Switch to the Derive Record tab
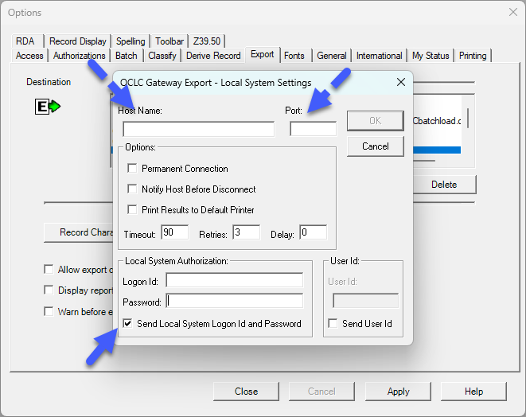This screenshot has height=417, width=526. (213, 56)
